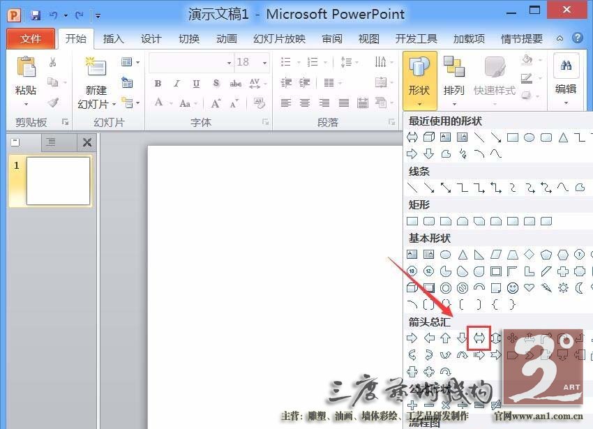Toggle Underline formatting
This screenshot has width=593, height=429.
196,83
